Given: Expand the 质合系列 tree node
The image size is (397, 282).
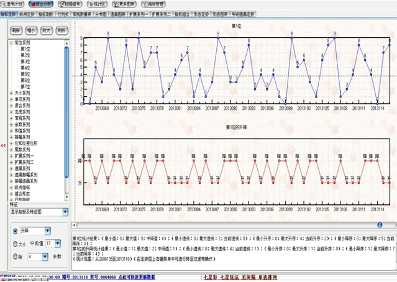Looking at the screenshot, I should (11, 106).
